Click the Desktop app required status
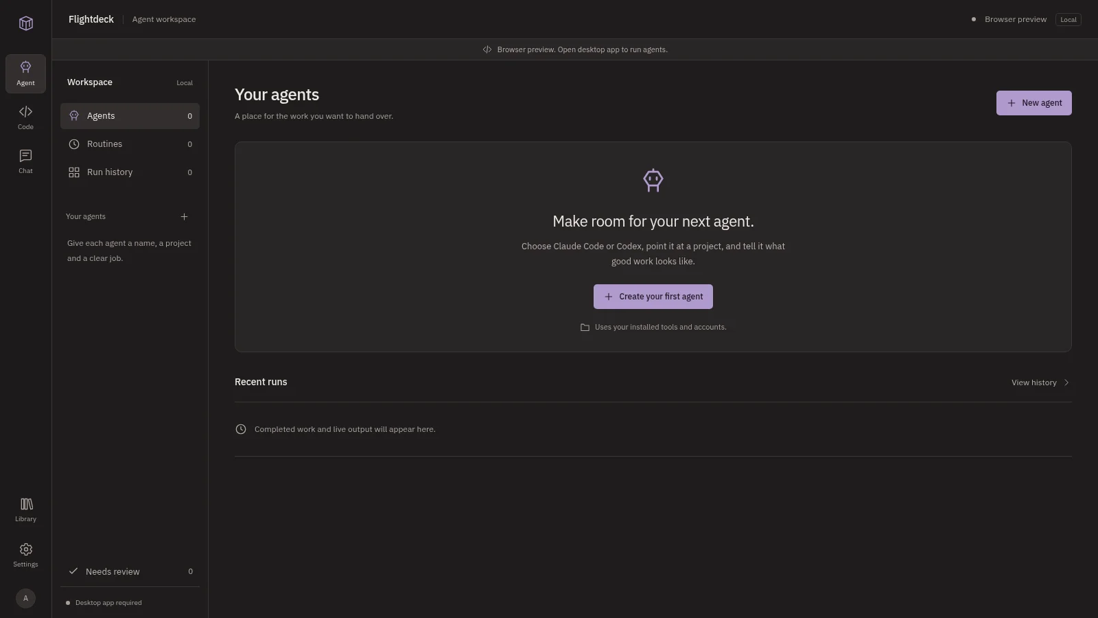 tap(104, 603)
